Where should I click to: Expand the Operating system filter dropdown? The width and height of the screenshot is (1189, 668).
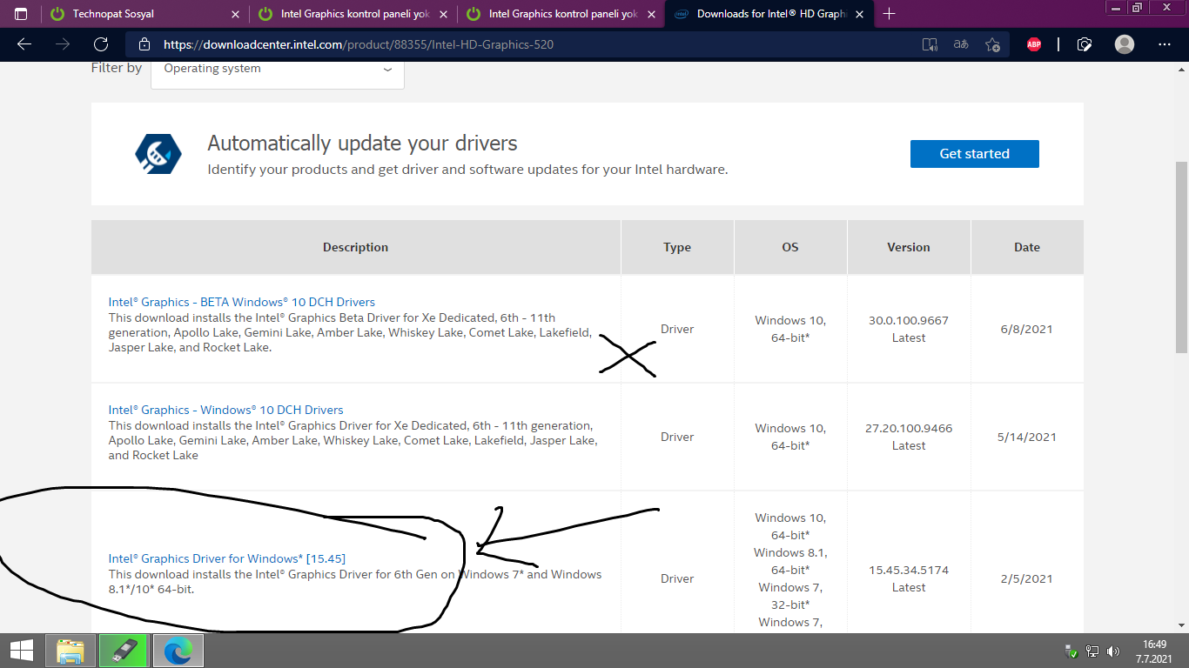[x=278, y=70]
